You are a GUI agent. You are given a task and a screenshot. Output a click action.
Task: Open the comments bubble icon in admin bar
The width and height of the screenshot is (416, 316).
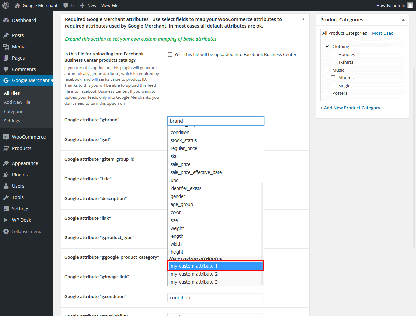click(x=66, y=5)
